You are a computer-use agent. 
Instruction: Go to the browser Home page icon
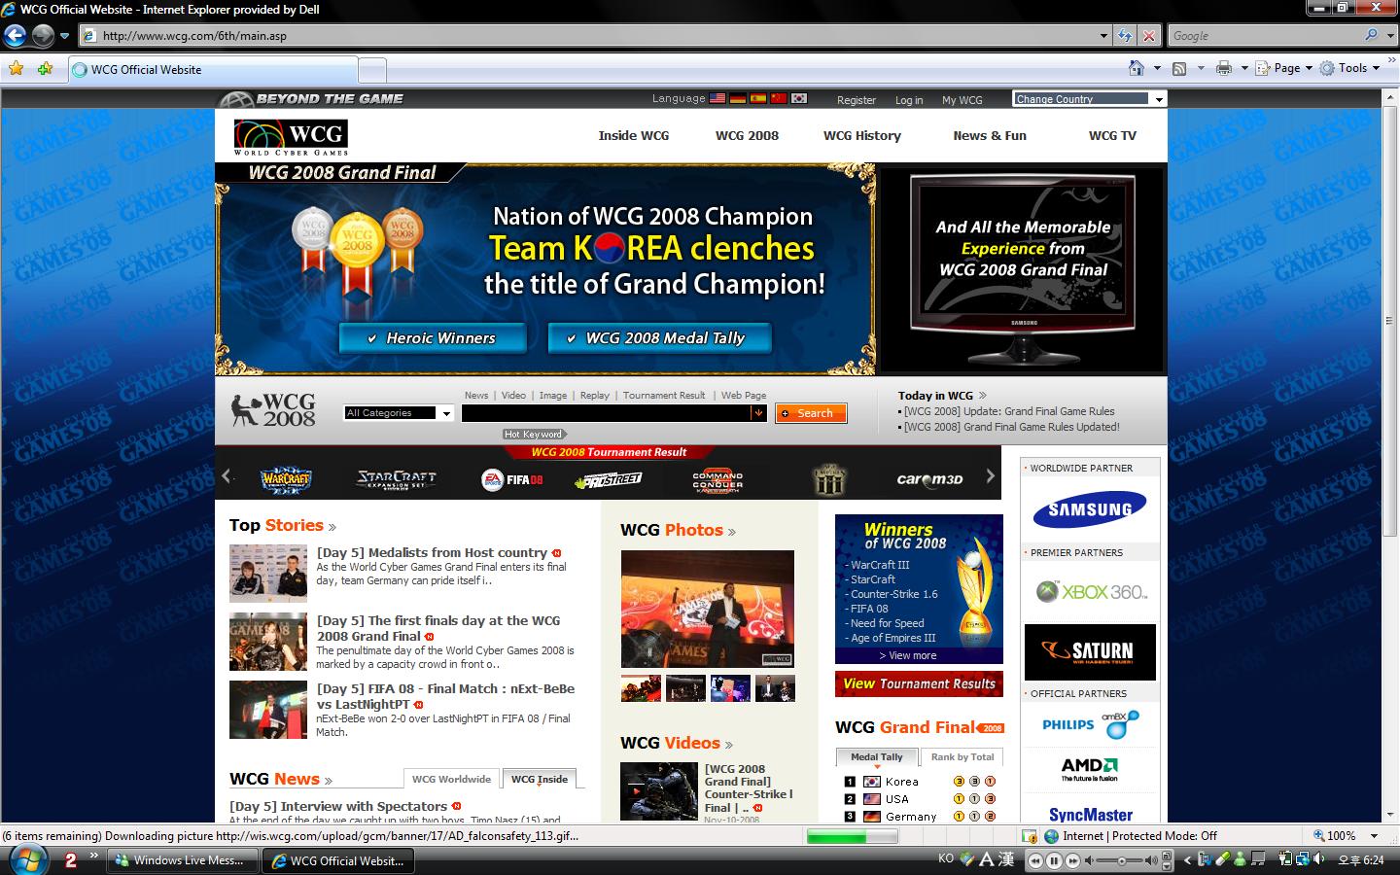click(x=1136, y=68)
